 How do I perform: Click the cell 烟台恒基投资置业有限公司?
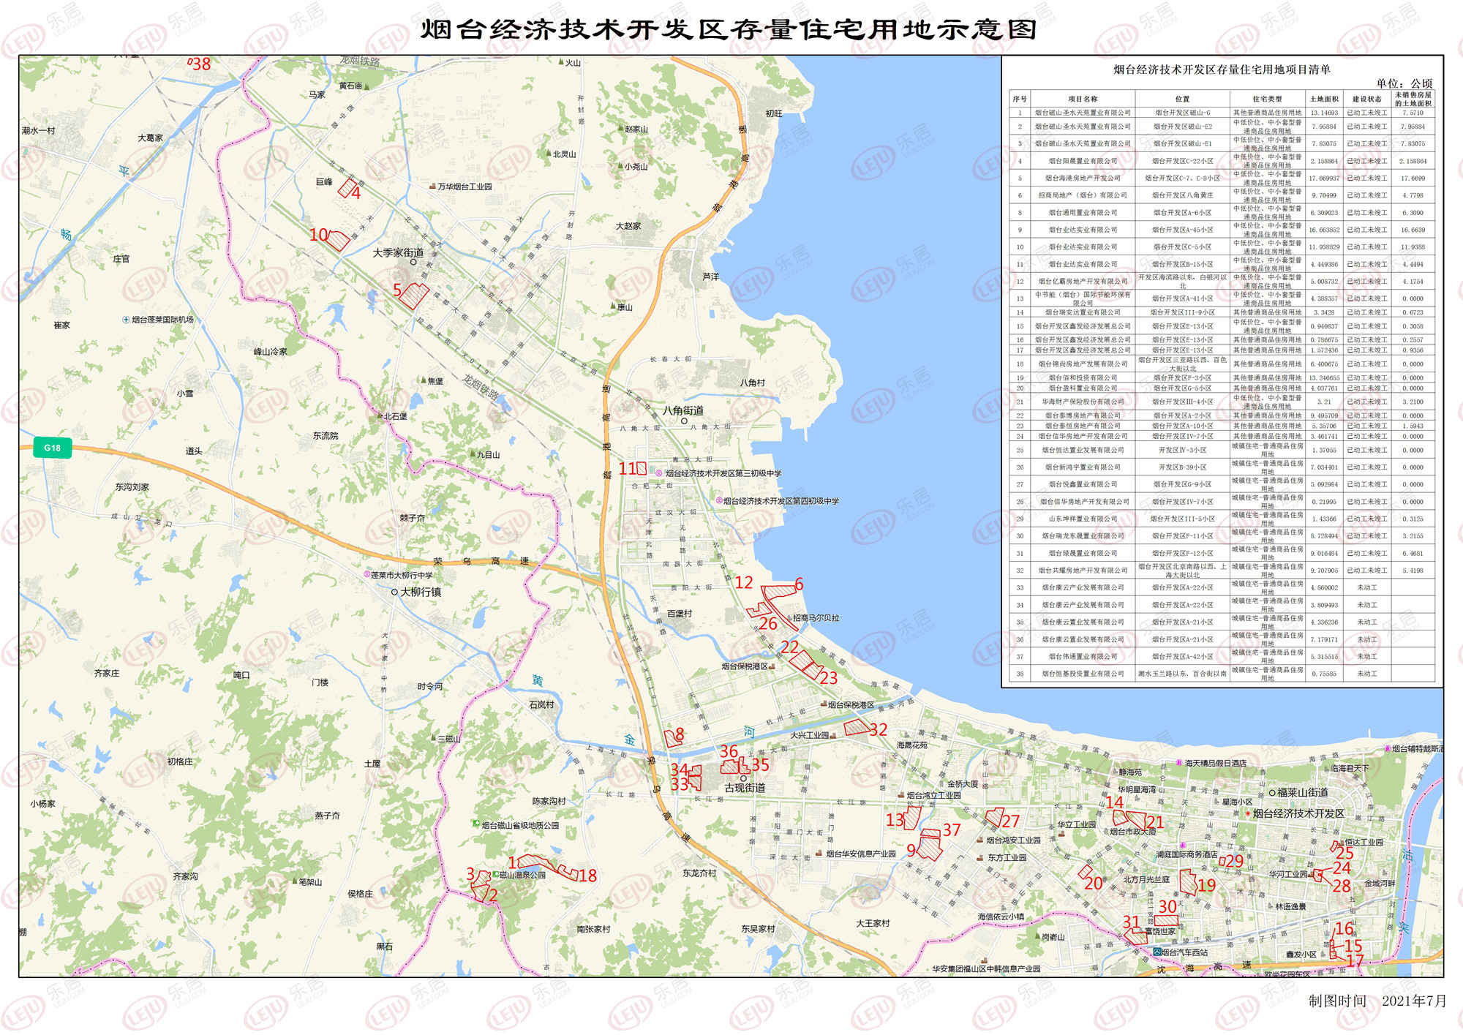click(1083, 674)
